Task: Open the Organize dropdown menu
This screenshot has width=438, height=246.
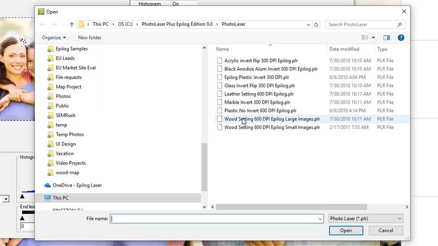Action: 54,37
